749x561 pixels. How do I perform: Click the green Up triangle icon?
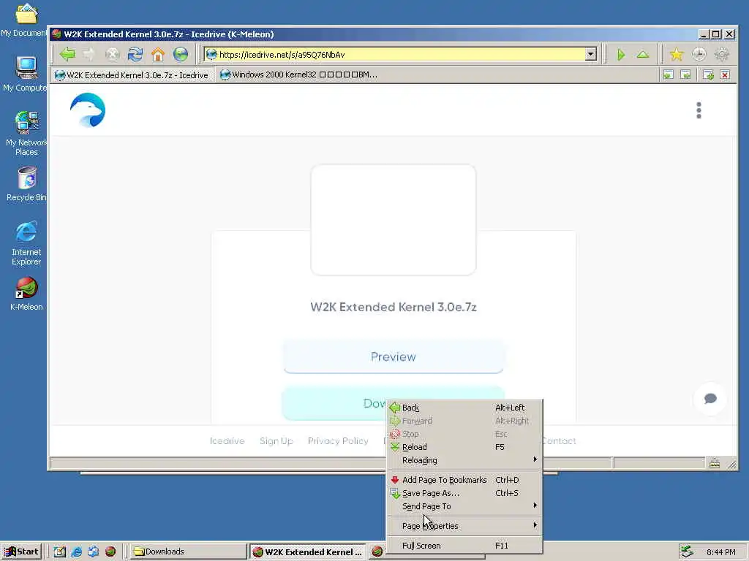click(643, 54)
